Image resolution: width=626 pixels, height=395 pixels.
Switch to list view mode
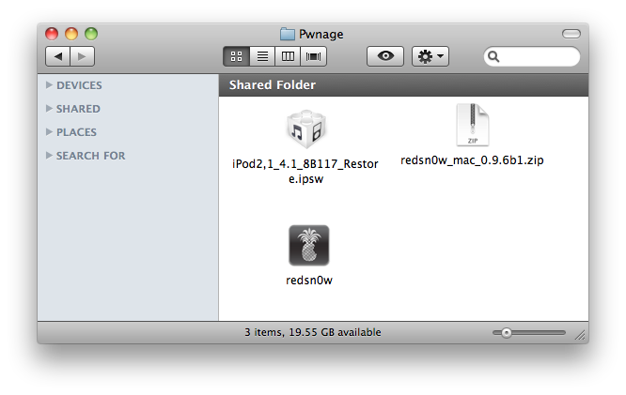[x=261, y=57]
